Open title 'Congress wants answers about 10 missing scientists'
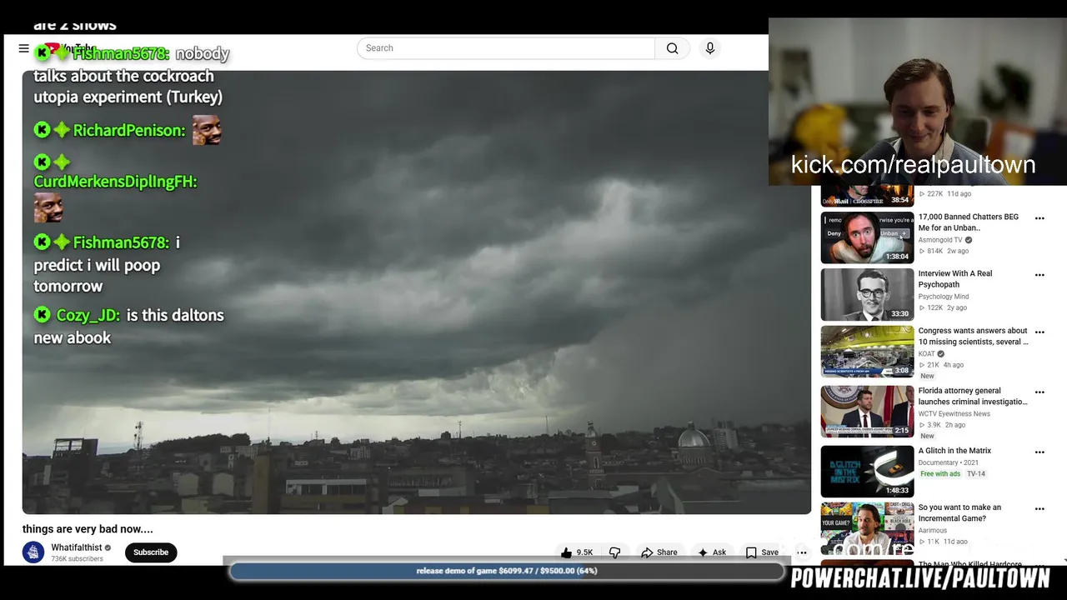This screenshot has height=600, width=1067. click(x=974, y=336)
